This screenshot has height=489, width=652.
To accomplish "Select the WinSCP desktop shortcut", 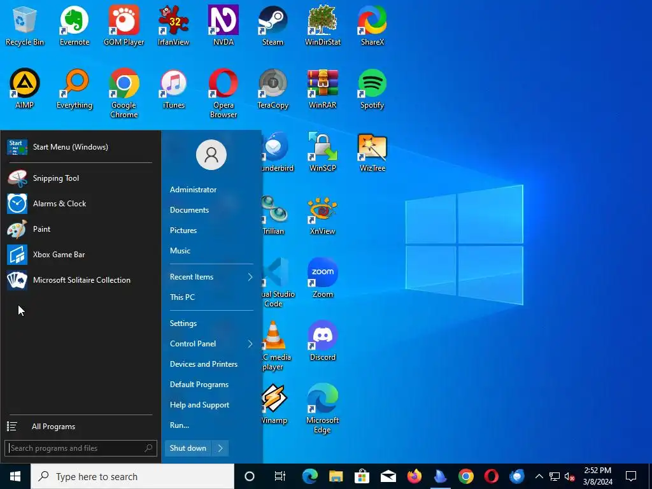I will click(323, 152).
